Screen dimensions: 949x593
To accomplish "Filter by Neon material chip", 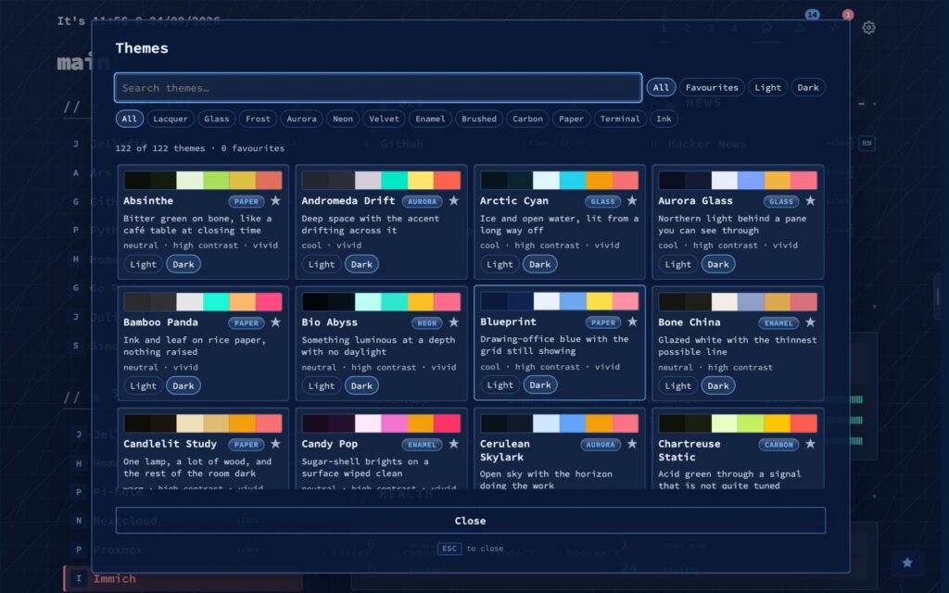I will 343,120.
